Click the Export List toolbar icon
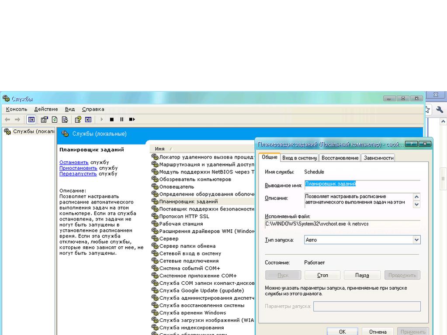This screenshot has height=335, width=447. pos(65,119)
